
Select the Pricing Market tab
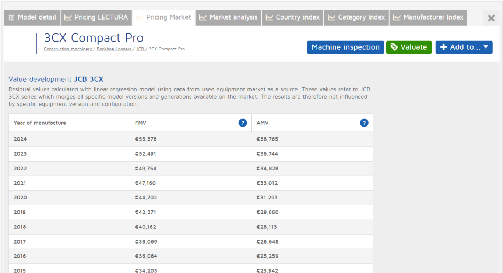[x=163, y=18]
